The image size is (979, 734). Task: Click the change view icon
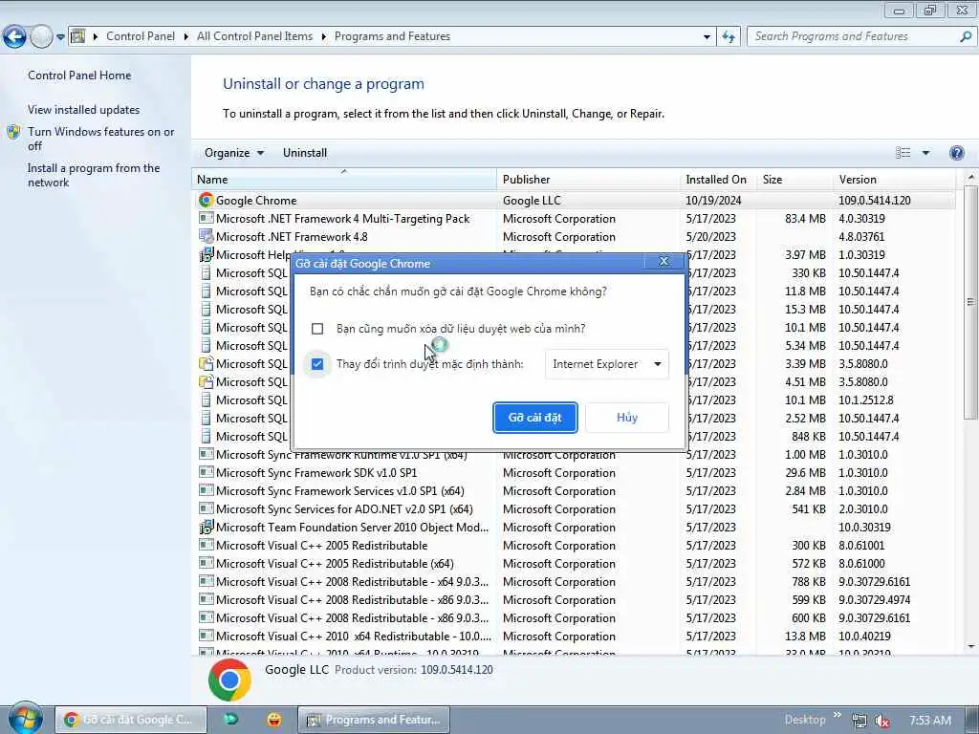pos(903,153)
